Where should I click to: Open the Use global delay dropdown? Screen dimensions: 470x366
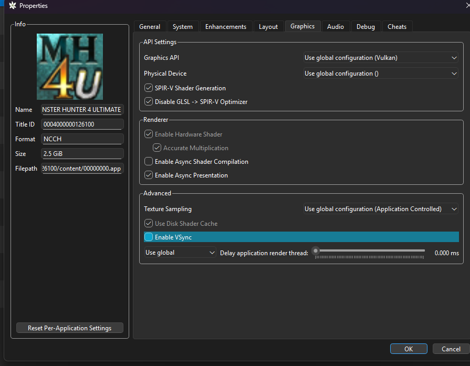click(180, 253)
